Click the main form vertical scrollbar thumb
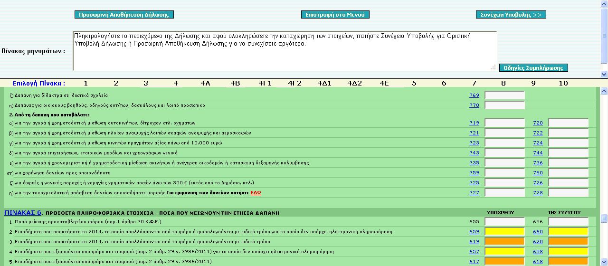This screenshot has width=608, height=266. [604, 218]
